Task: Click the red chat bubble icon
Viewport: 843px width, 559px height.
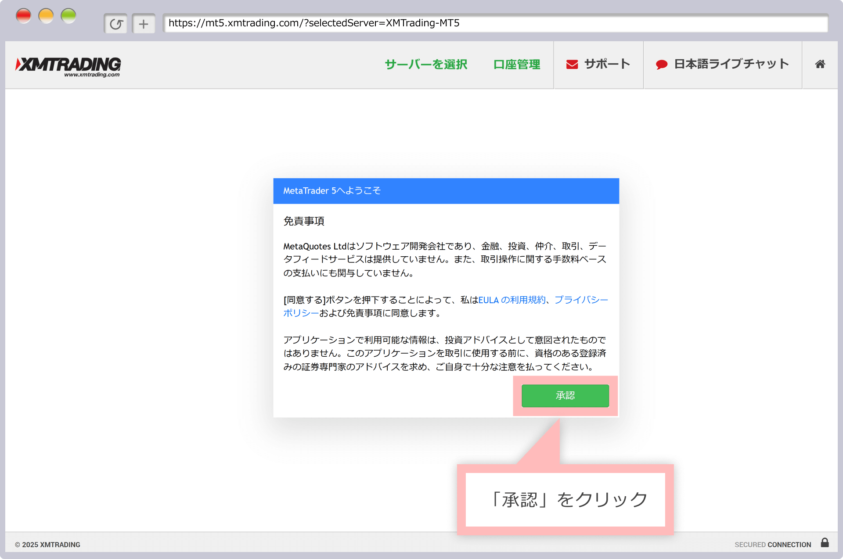Action: [x=662, y=64]
